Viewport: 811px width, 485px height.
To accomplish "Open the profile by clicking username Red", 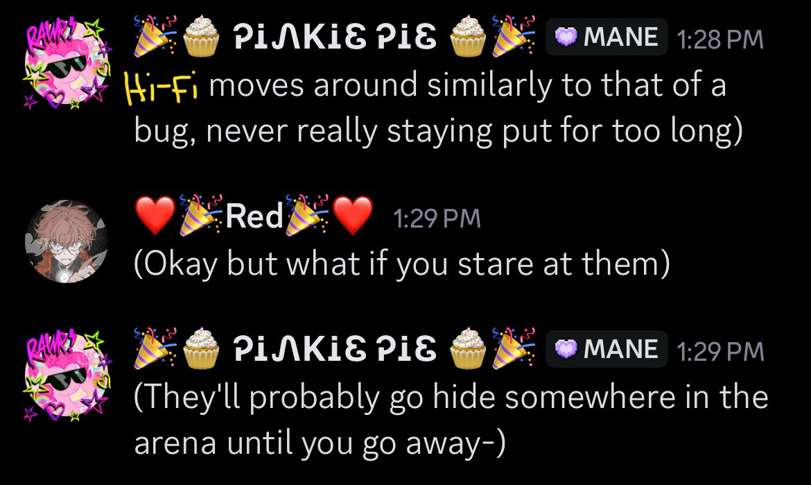I will [x=254, y=216].
